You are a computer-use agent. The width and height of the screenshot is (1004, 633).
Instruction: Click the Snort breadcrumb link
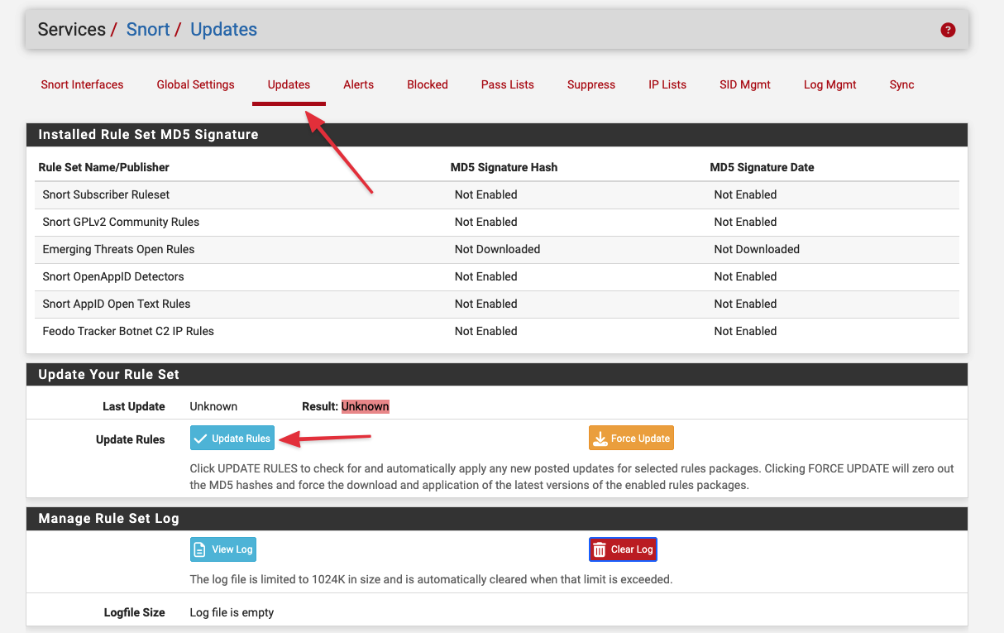(x=148, y=30)
